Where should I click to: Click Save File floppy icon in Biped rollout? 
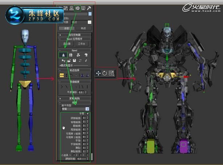74,61
